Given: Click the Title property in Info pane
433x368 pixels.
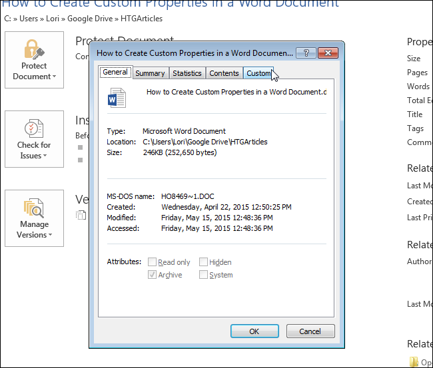Looking at the screenshot, I should coord(414,114).
